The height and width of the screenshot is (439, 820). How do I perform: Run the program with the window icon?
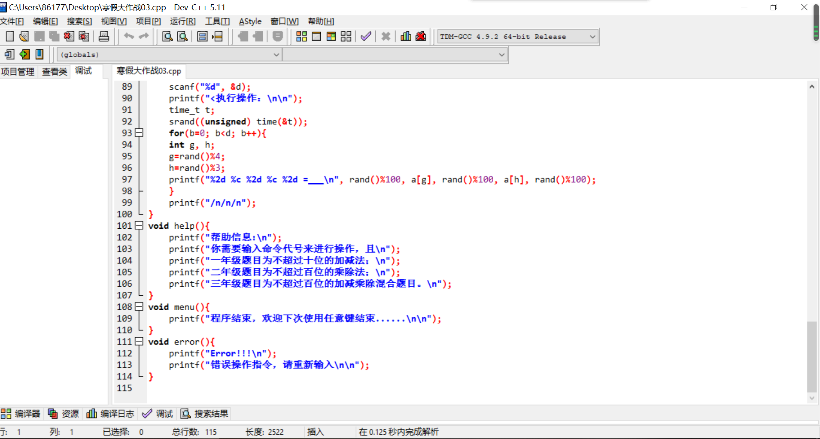coord(316,36)
